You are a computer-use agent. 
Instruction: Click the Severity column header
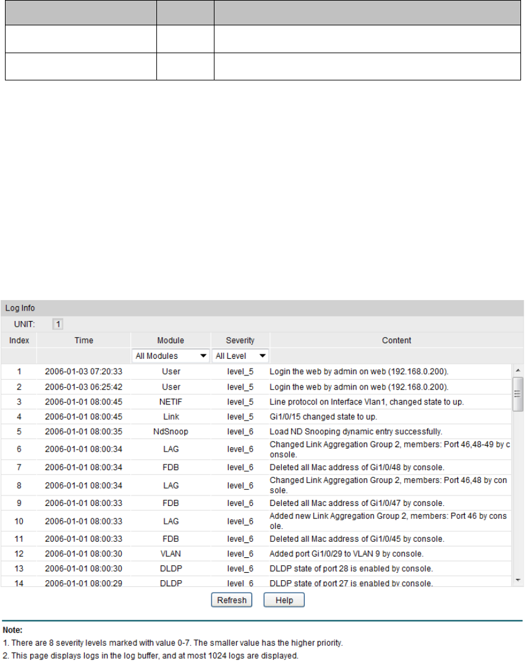pos(240,340)
